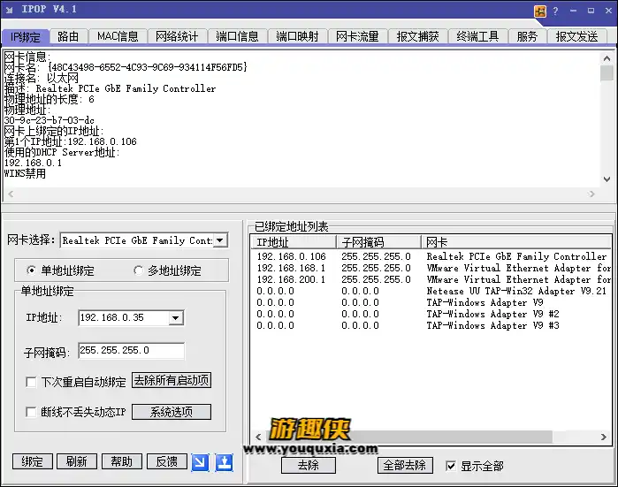Open the help question mark icon
This screenshot has height=487, width=618.
coord(555,11)
